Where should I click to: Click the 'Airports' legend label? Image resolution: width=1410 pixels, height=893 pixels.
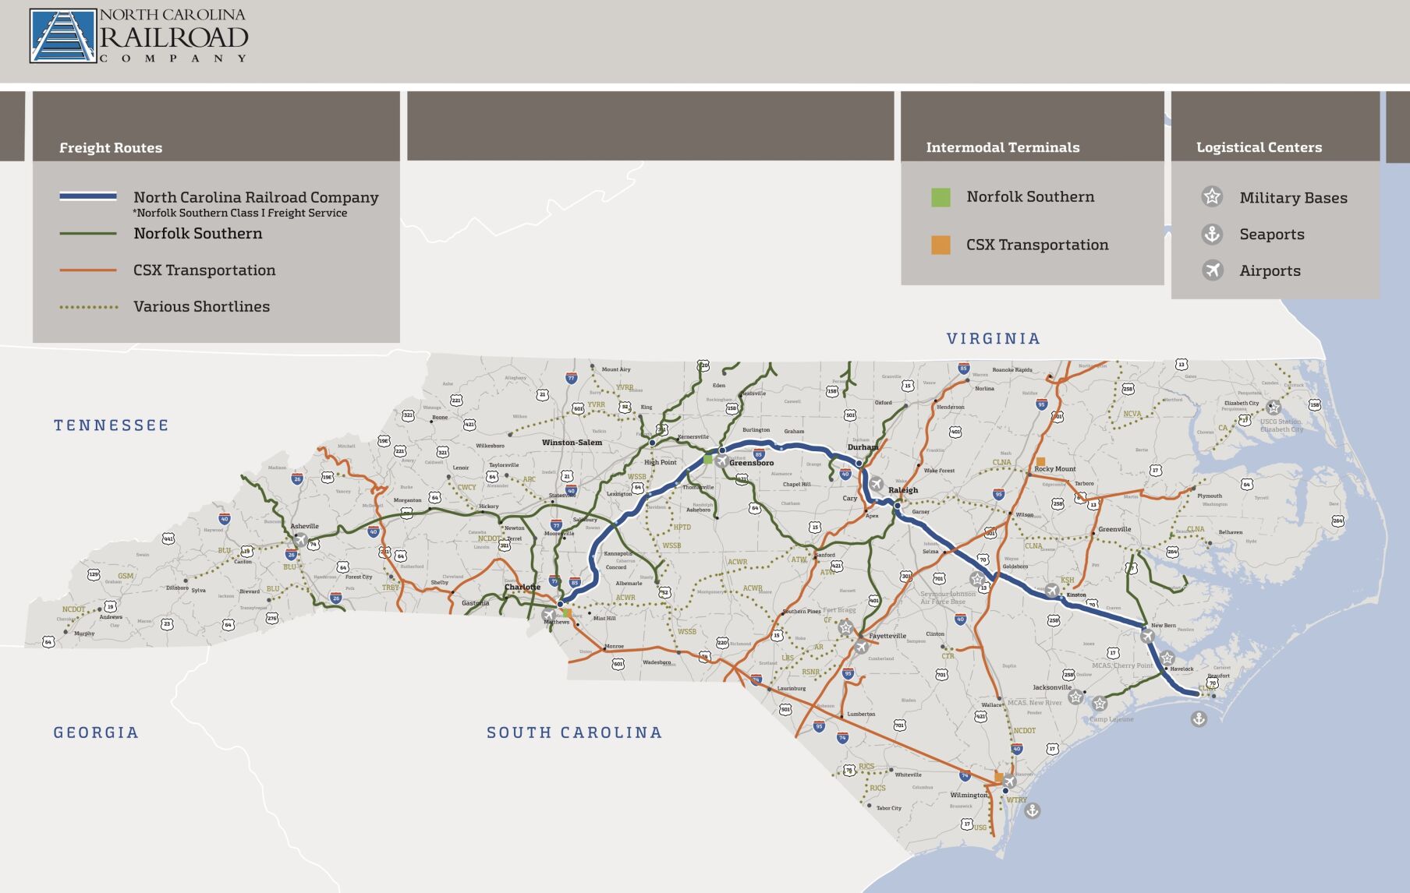click(x=1270, y=270)
